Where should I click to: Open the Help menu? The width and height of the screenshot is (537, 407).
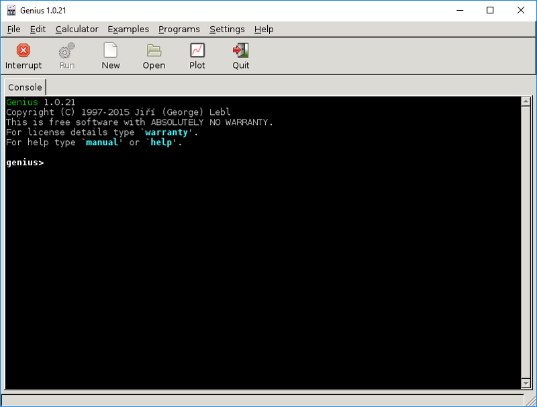(264, 29)
